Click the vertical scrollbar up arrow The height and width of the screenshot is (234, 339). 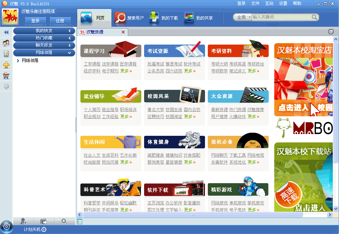click(x=336, y=39)
